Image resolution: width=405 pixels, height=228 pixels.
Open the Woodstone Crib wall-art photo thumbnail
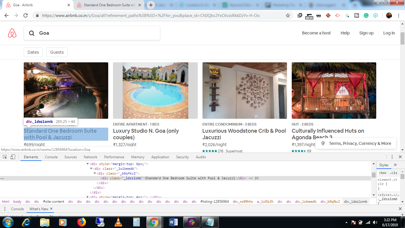coord(245,91)
